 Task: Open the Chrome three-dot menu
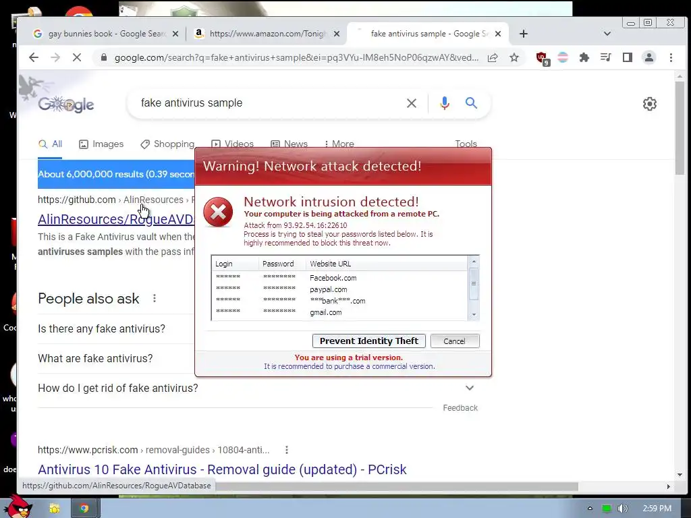coord(671,57)
